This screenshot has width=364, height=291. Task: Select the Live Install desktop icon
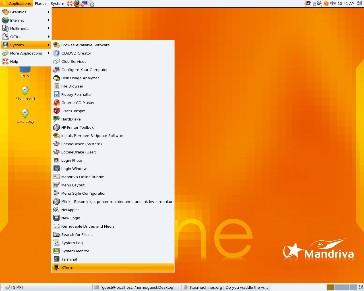click(25, 93)
